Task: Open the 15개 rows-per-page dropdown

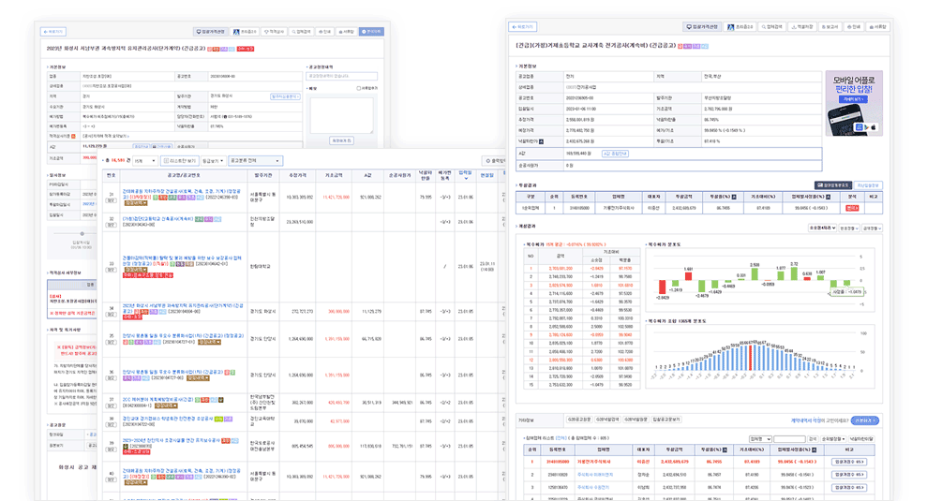Action: 143,161
